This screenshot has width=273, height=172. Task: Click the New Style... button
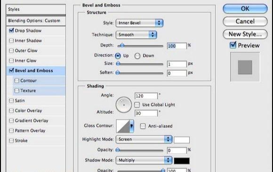(245, 34)
